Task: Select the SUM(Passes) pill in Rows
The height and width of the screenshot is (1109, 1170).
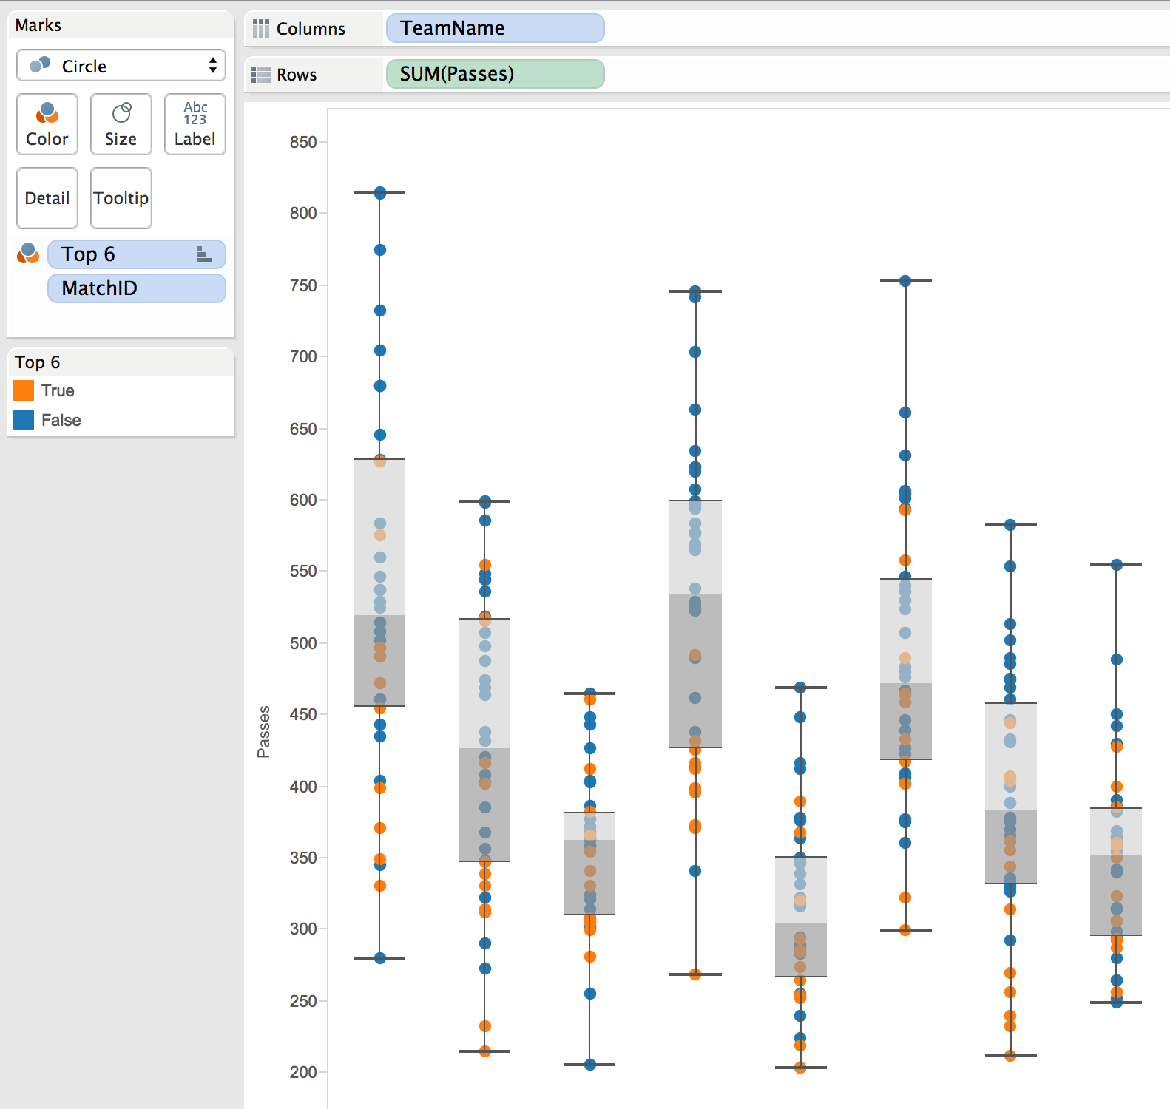Action: [x=495, y=74]
